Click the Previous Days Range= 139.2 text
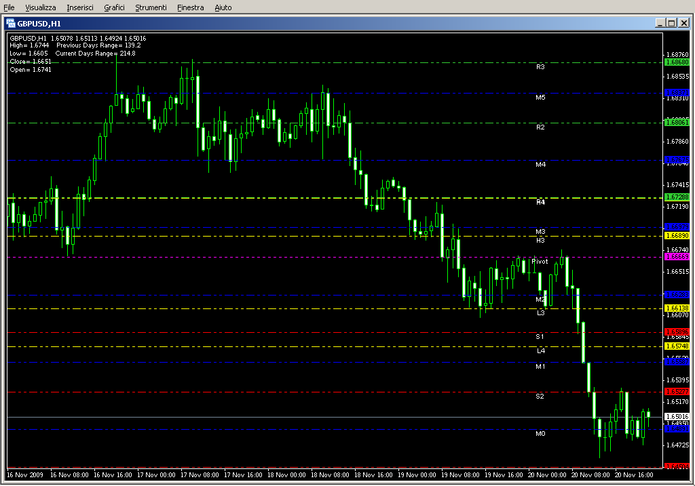695x486 pixels. pos(98,45)
